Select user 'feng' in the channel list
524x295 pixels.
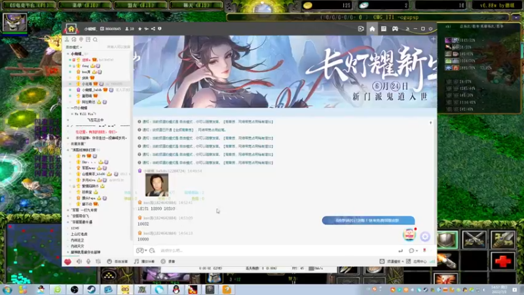coord(86,66)
